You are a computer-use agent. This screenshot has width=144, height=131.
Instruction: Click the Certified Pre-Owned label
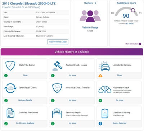click(x=28, y=113)
